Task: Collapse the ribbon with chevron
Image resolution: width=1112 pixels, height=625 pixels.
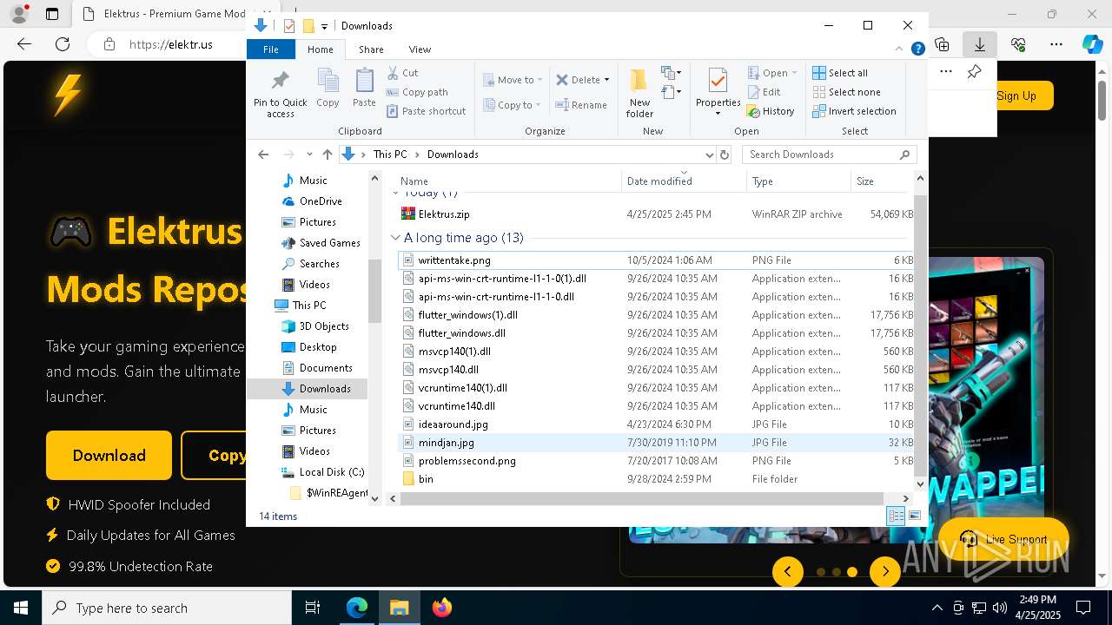Action: pos(899,49)
